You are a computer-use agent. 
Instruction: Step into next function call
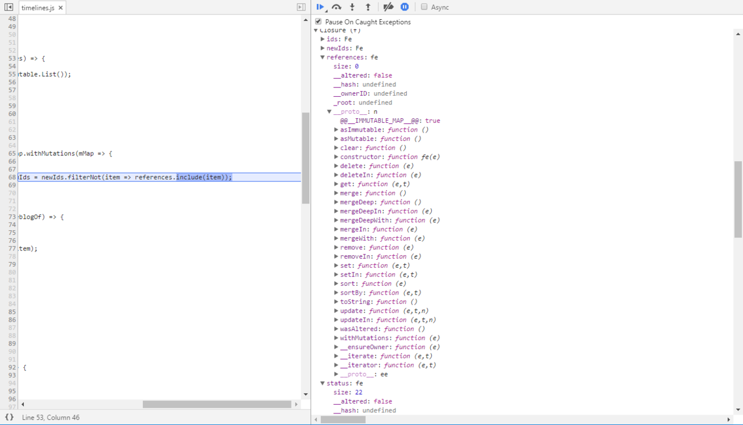(352, 7)
